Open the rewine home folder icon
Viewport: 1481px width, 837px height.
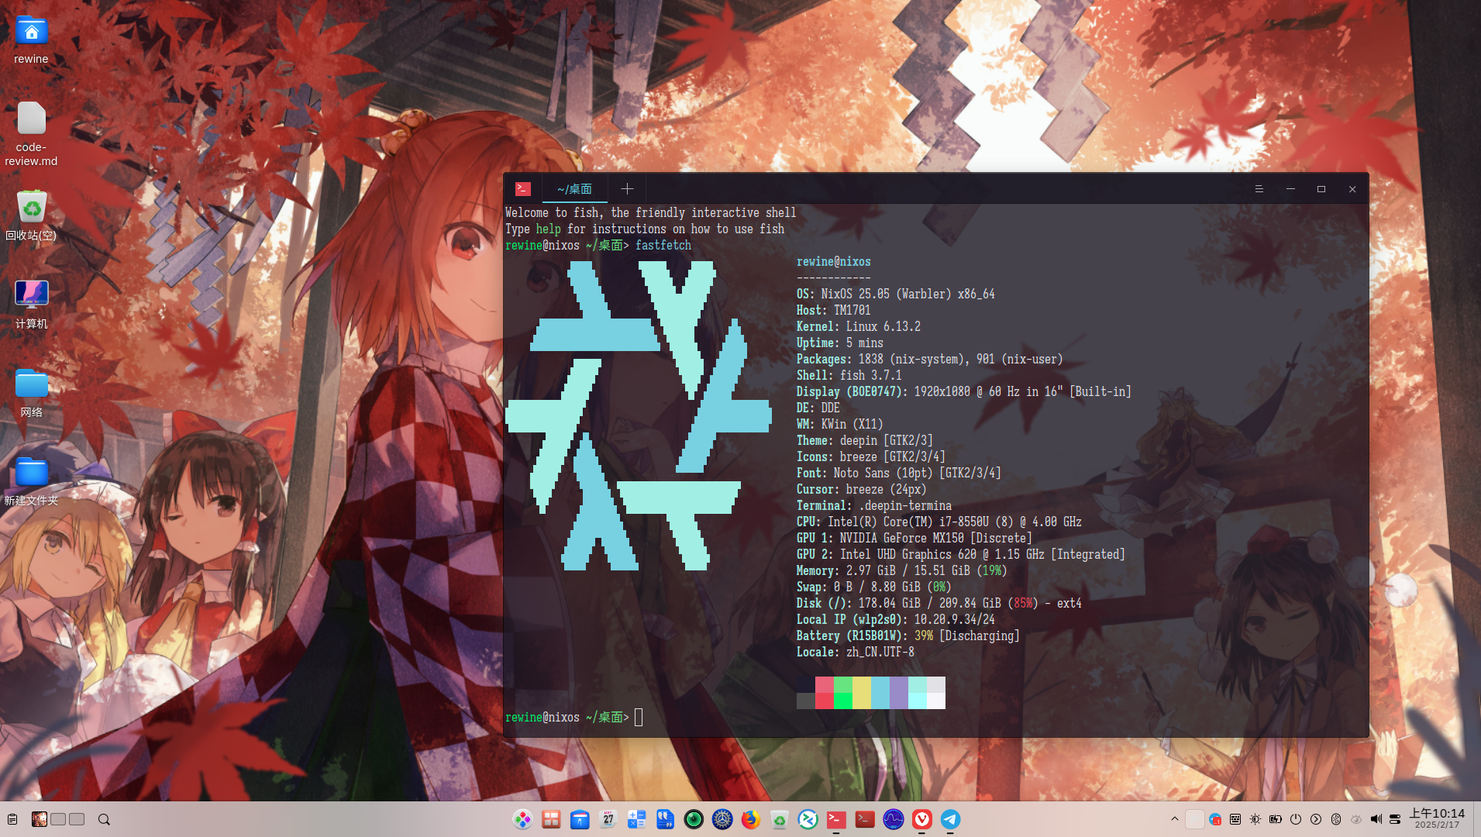(x=31, y=40)
